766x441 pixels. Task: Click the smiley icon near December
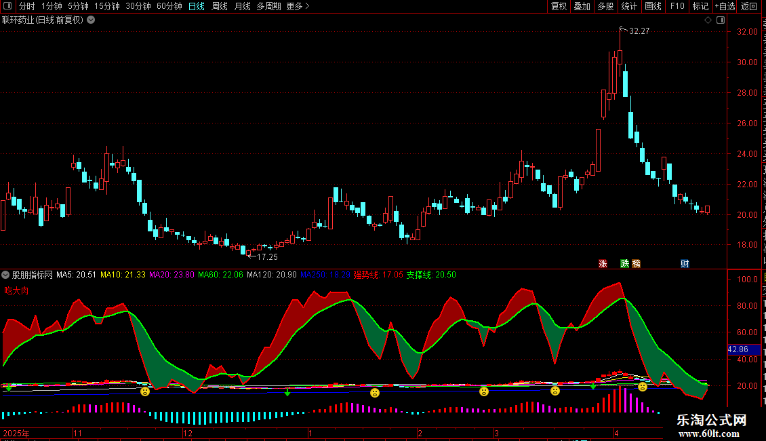tap(145, 391)
